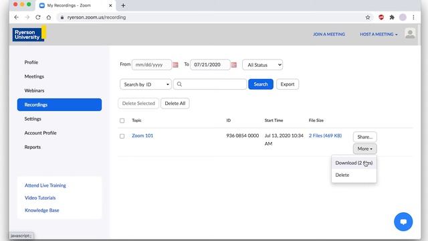Close the My Recordings browser tab
The image size is (428, 241).
[x=110, y=5]
